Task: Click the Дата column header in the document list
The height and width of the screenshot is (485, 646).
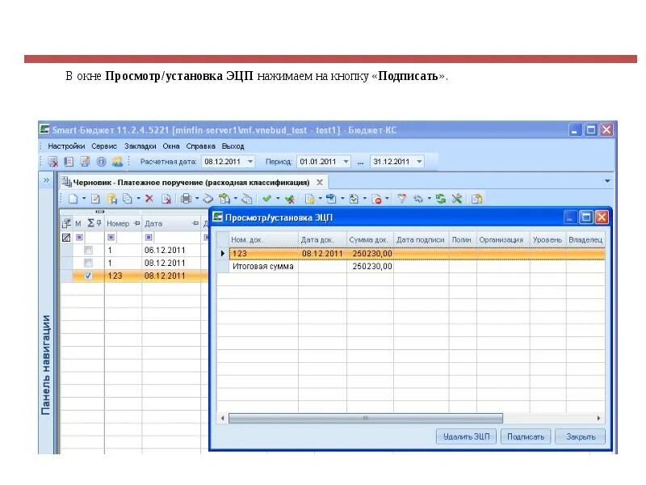Action: (x=171, y=224)
